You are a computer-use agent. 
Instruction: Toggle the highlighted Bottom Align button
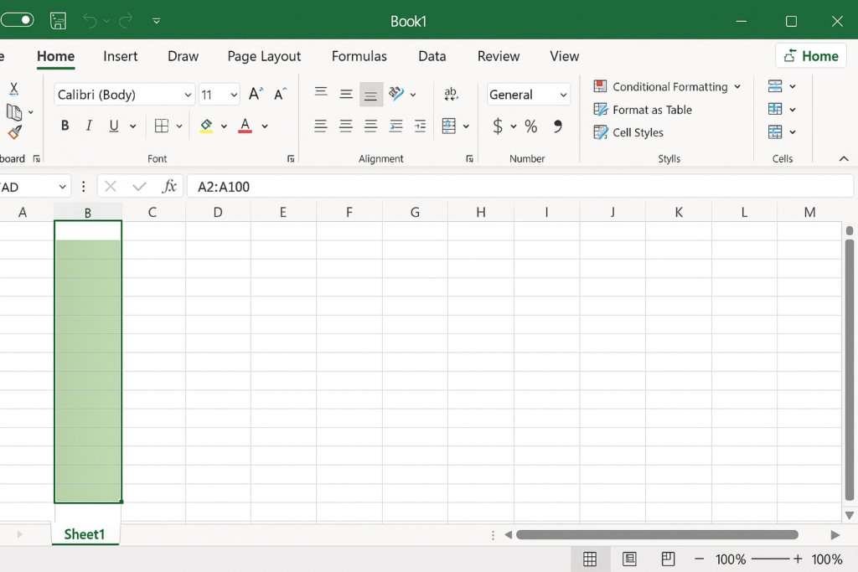[371, 94]
